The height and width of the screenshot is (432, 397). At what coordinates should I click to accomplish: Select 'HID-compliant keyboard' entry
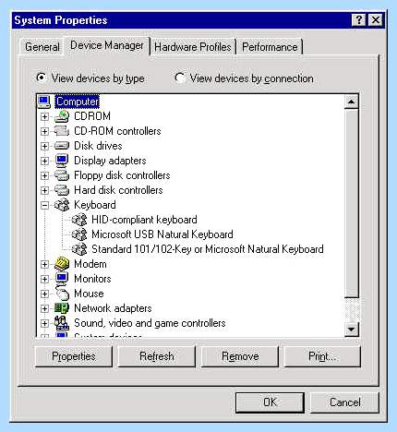[144, 220]
